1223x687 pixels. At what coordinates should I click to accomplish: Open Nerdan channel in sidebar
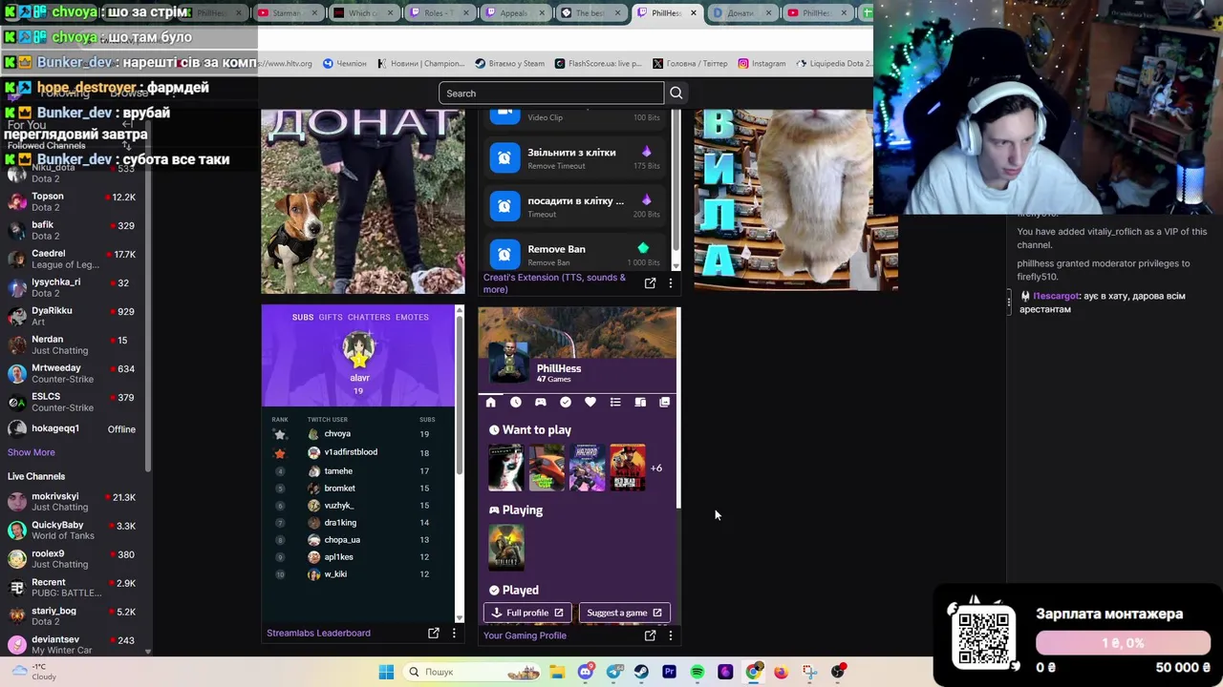pyautogui.click(x=72, y=344)
